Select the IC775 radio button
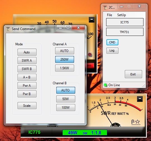This screenshot has width=151, height=141. (x=125, y=22)
